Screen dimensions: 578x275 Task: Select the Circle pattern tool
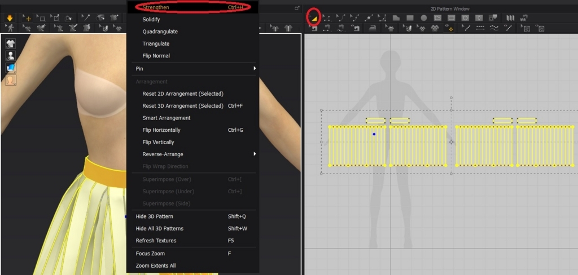tap(424, 18)
